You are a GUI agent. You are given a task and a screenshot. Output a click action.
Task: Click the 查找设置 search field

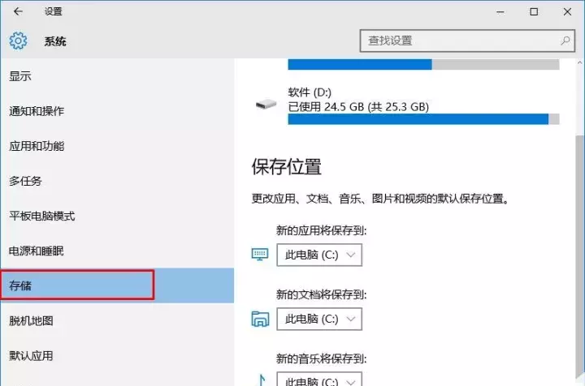point(467,41)
